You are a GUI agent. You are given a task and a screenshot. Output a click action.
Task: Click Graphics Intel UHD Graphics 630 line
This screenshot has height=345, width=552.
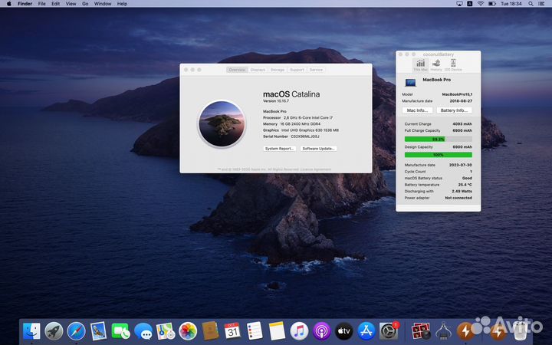(x=301, y=130)
